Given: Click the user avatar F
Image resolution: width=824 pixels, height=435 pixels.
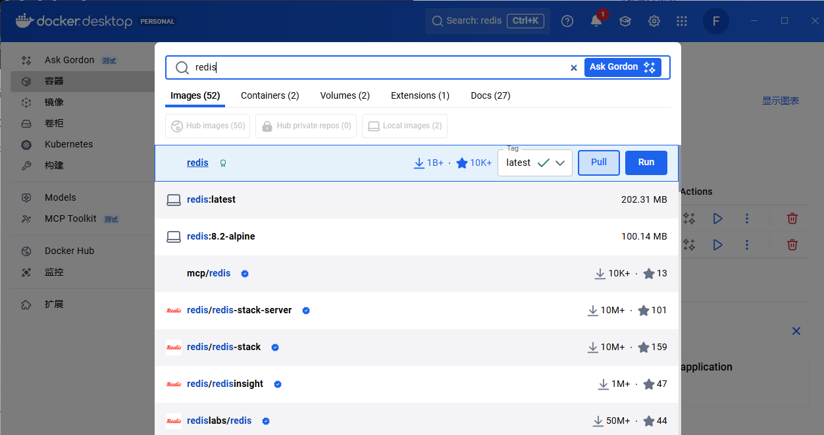Looking at the screenshot, I should pyautogui.click(x=716, y=21).
